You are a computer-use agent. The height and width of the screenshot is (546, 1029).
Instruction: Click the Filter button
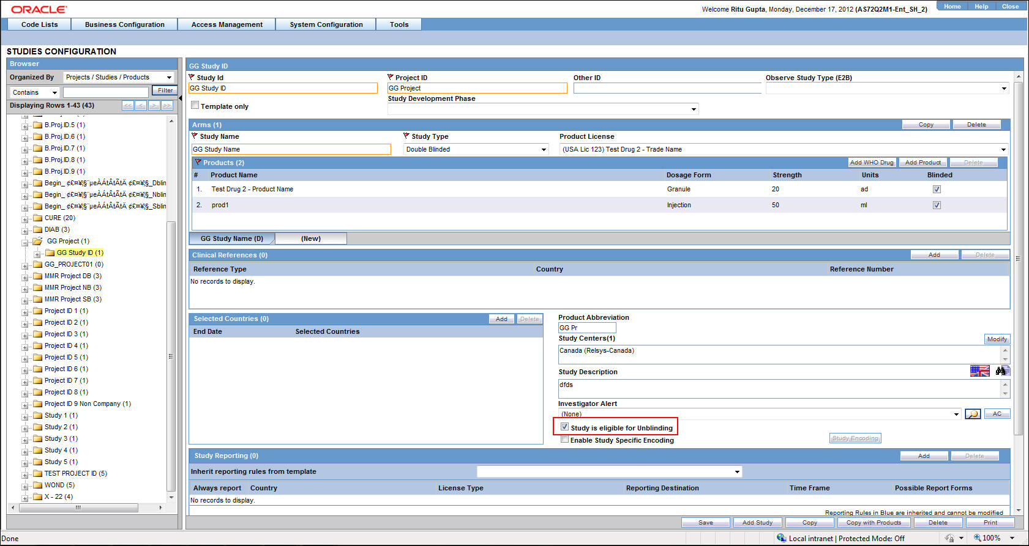[165, 90]
